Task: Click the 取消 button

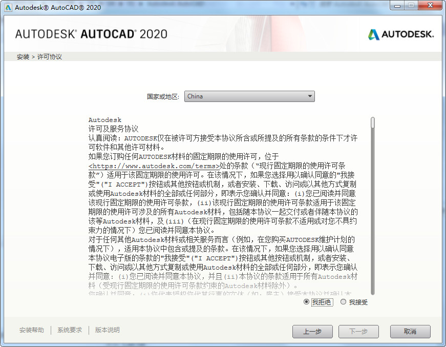Action: (x=410, y=332)
